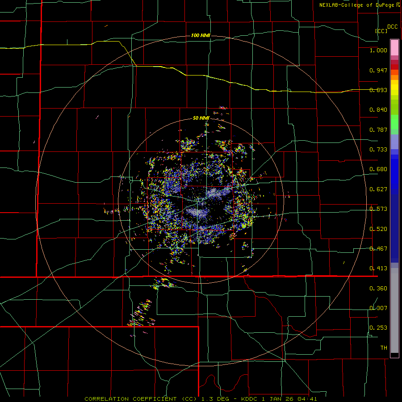Pick the 0.413 scale value
Screen dimensions: 402x402
[378, 268]
